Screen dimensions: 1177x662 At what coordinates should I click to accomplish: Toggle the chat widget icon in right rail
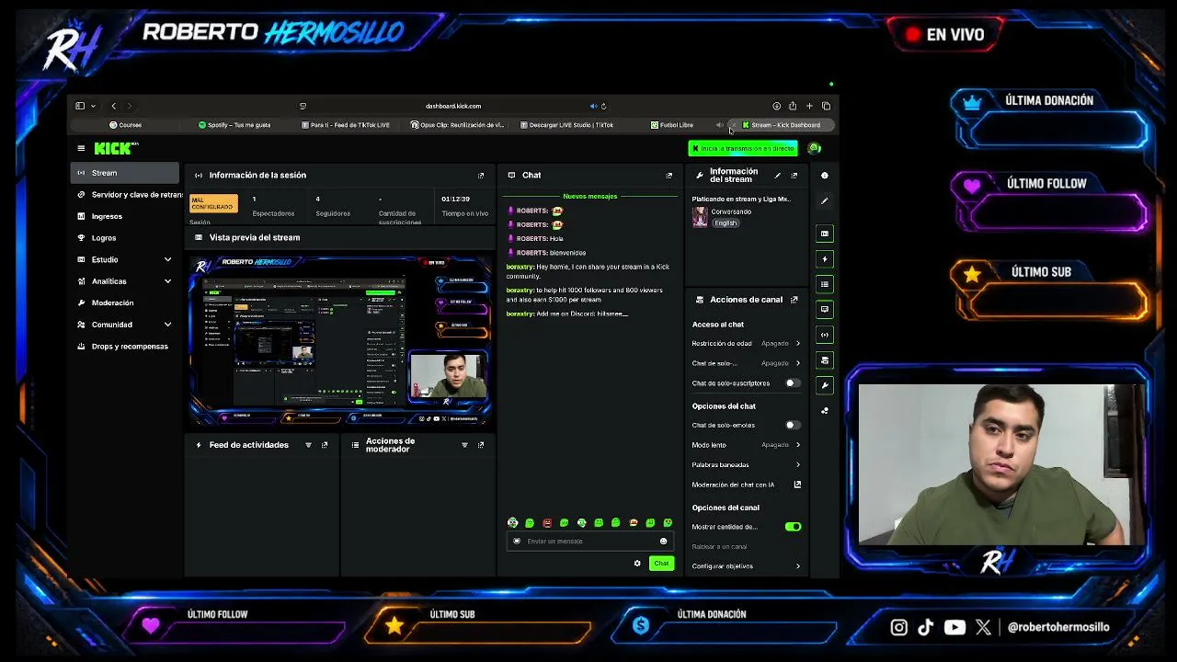coord(825,310)
